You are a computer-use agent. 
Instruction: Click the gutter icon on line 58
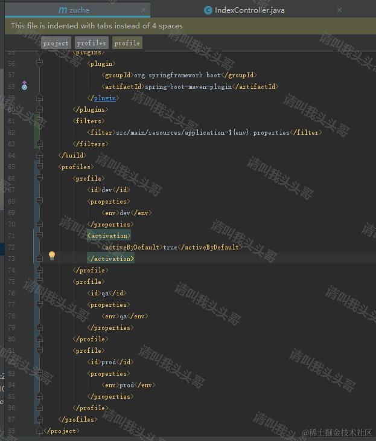click(25, 86)
